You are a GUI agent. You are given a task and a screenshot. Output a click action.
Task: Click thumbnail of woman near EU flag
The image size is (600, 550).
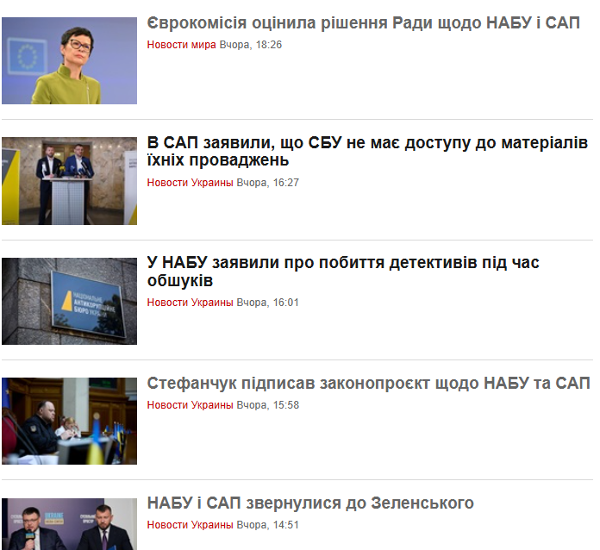[69, 60]
